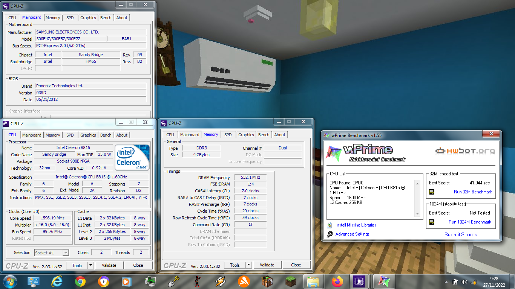Click the Core Speed value 1596.19 MHz
Image resolution: width=515 pixels, height=289 pixels.
[x=53, y=218]
